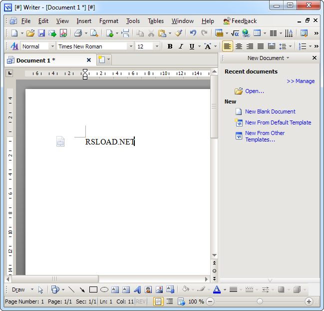The height and width of the screenshot is (311, 324).
Task: Expand the paragraph style Normal dropdown
Action: pyautogui.click(x=52, y=46)
